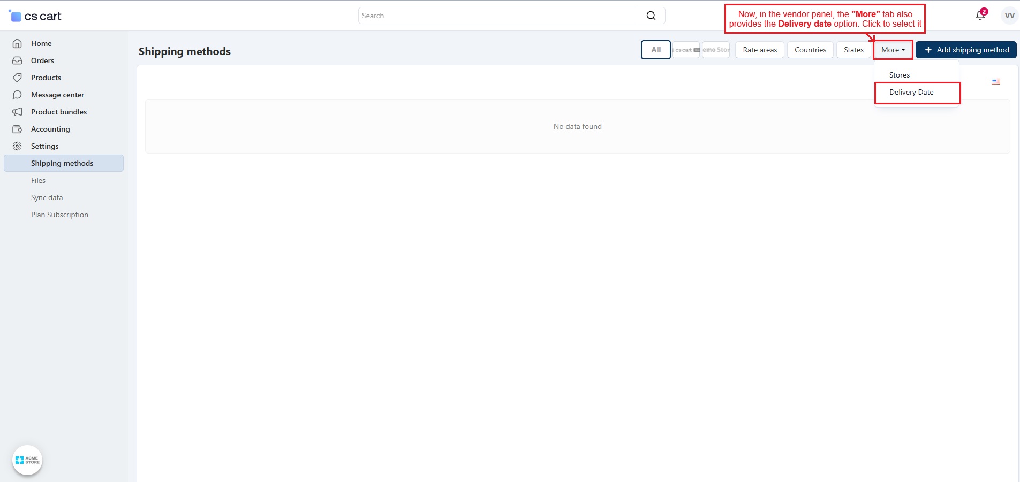
Task: Click the Home icon in sidebar
Action: [17, 43]
